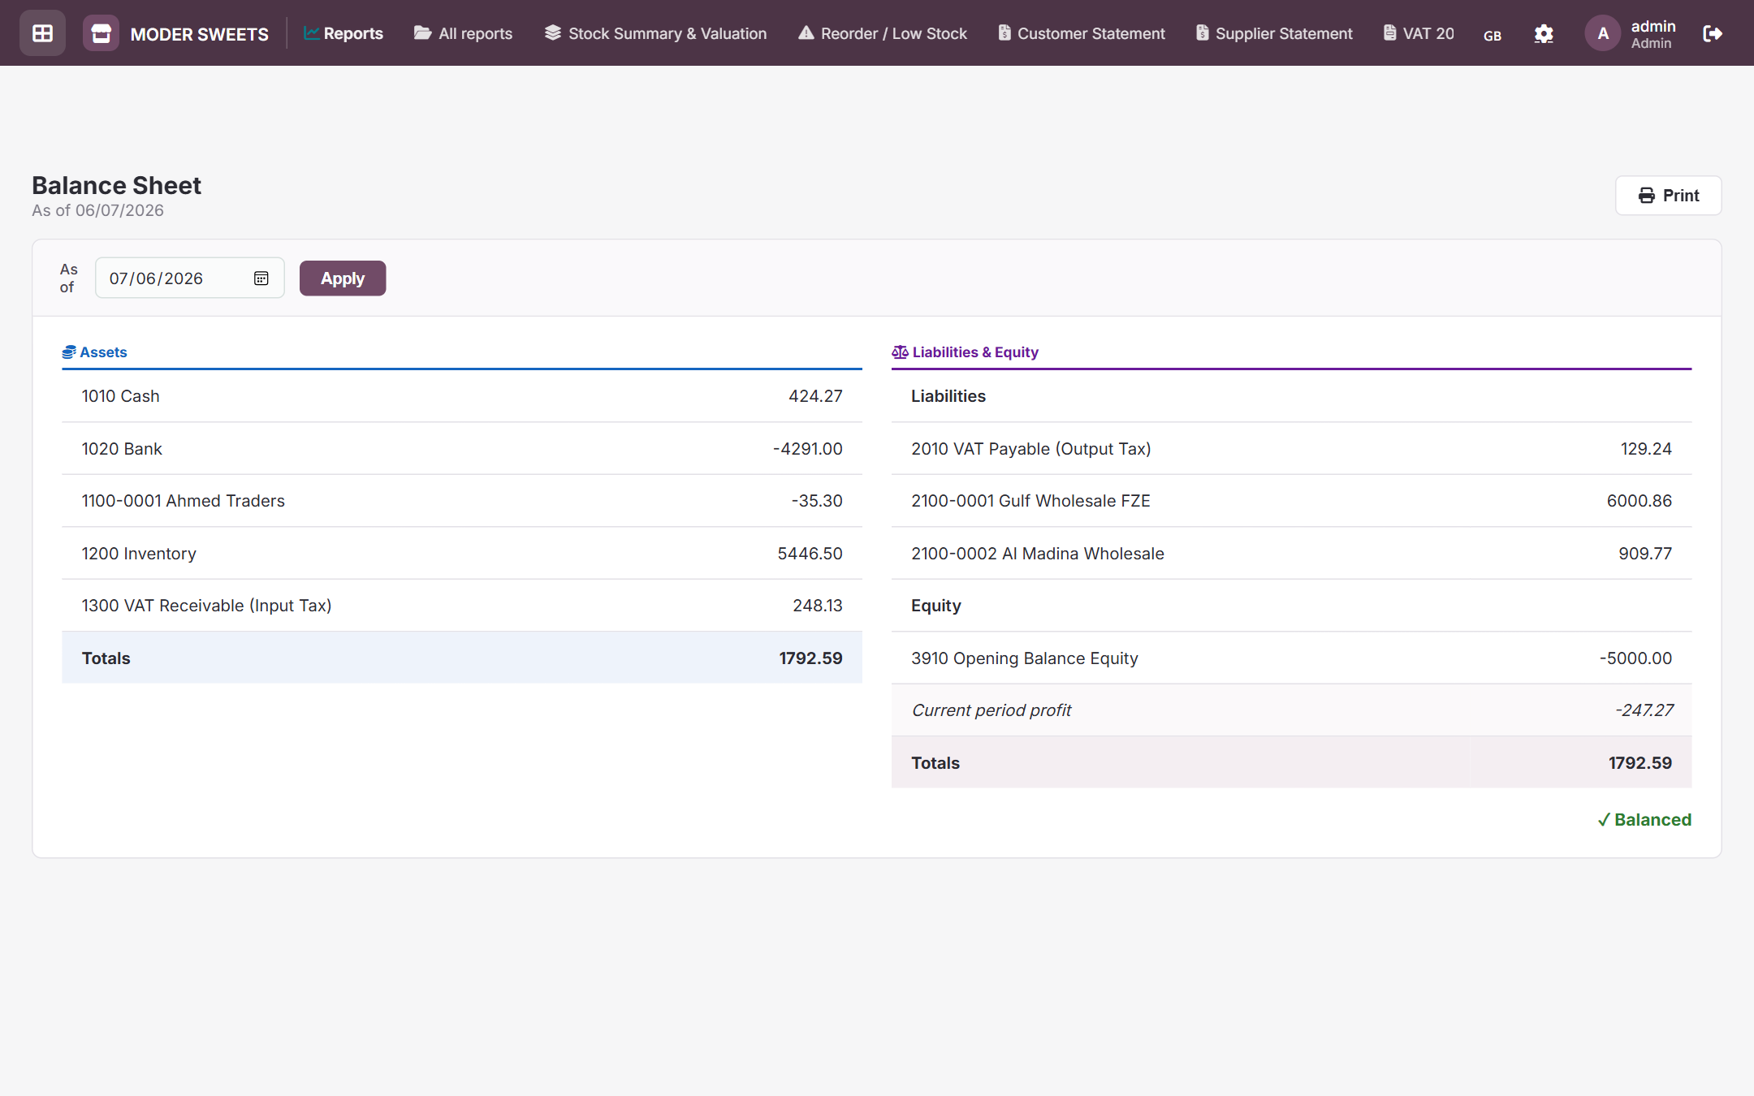Click the 6000.86 Gulf Wholesale amount
Viewport: 1754px width, 1096px height.
[1640, 501]
